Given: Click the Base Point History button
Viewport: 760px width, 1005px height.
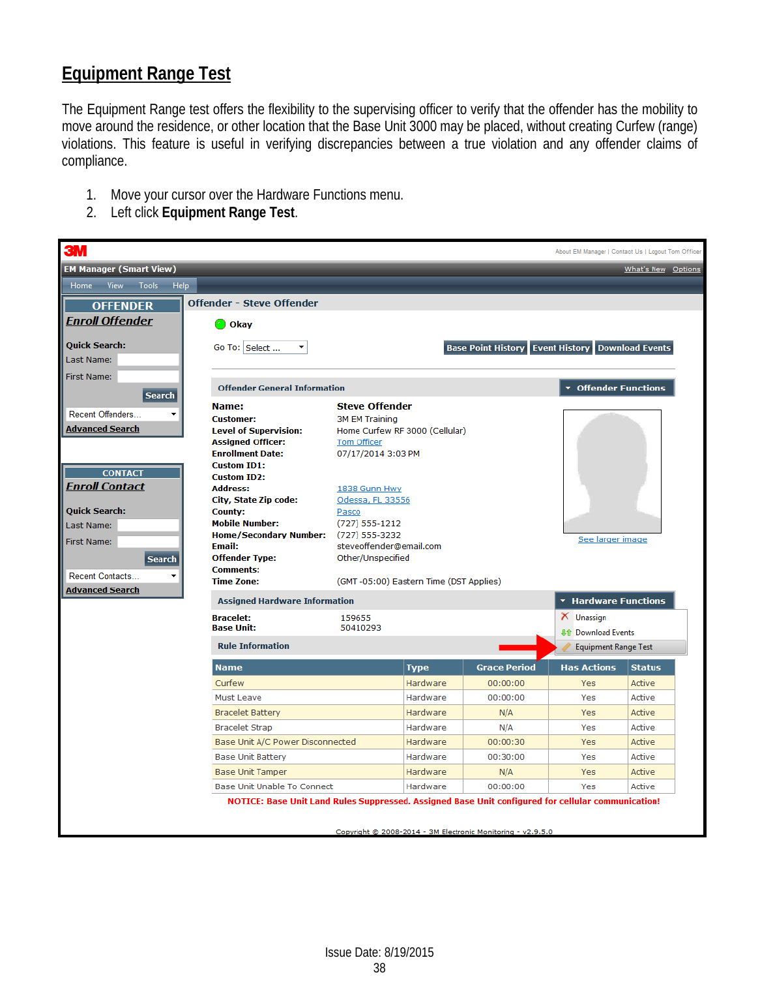Looking at the screenshot, I should [486, 348].
